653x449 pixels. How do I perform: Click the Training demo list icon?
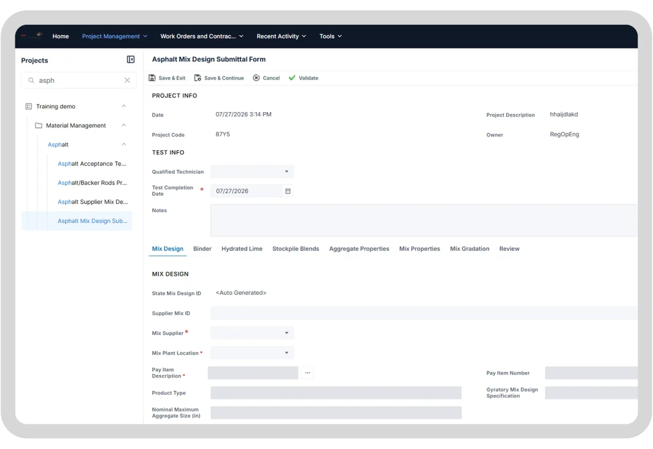pyautogui.click(x=28, y=106)
